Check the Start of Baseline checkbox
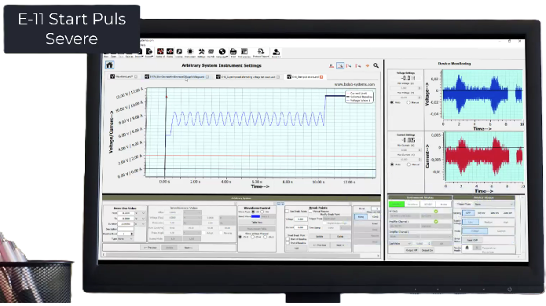This screenshot has height=306, width=546. pyautogui.click(x=288, y=239)
